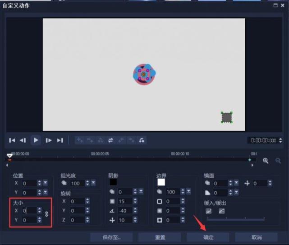The image size is (289, 245).
Task: Adjust rotation Z spinner arrows
Action: [87, 220]
